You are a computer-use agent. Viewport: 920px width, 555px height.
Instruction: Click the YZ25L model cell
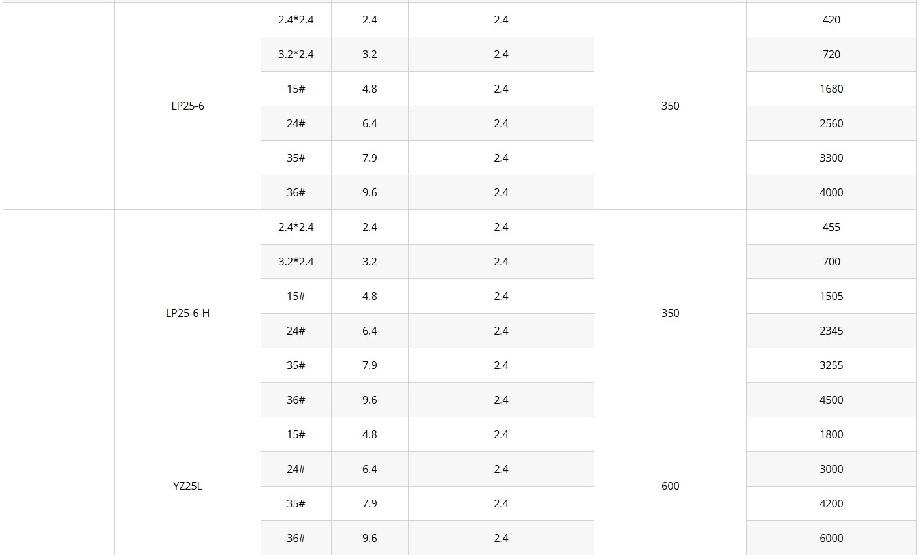[x=187, y=486]
